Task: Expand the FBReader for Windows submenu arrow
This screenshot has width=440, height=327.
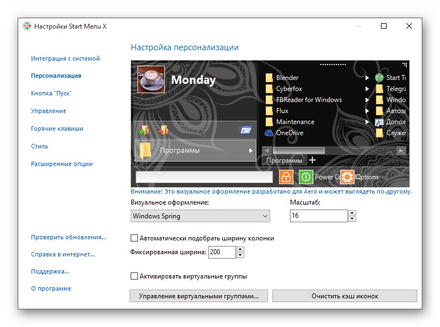Action: [367, 100]
